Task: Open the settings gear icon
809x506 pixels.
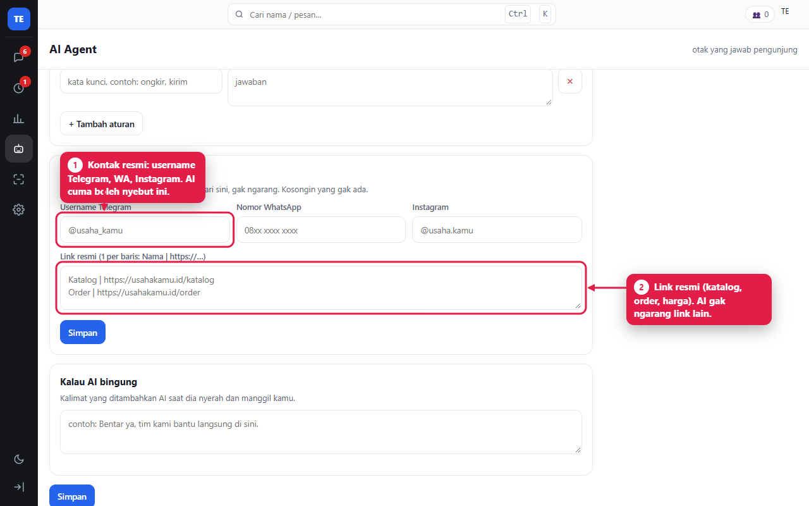Action: click(19, 209)
